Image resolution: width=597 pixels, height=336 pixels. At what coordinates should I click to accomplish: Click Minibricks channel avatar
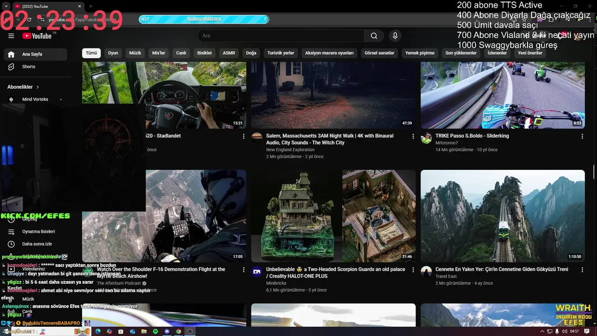[x=257, y=272]
